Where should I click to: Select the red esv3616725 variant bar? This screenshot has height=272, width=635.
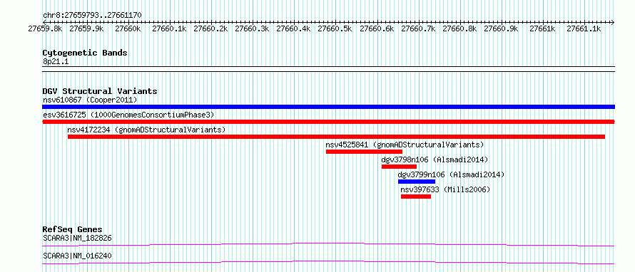328,122
